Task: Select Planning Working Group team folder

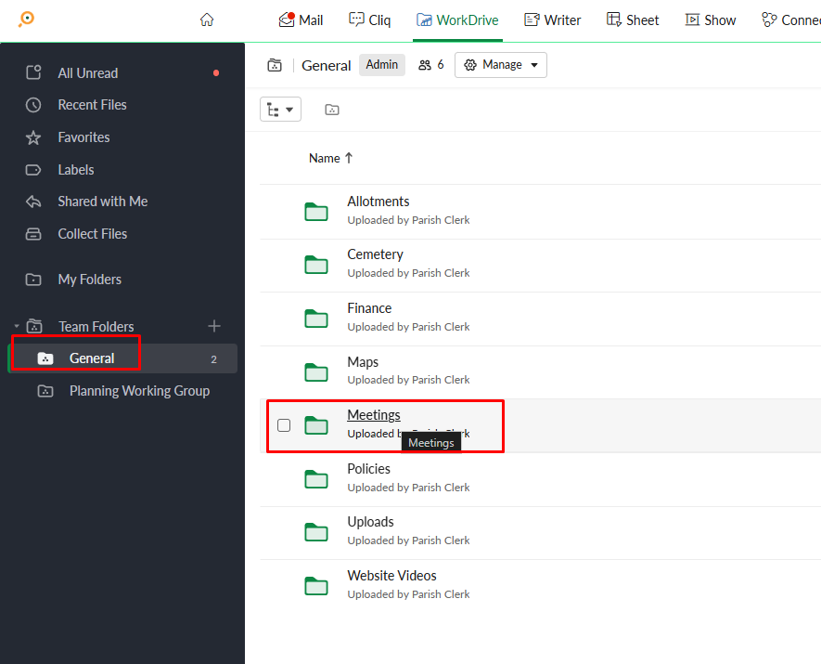Action: point(139,391)
